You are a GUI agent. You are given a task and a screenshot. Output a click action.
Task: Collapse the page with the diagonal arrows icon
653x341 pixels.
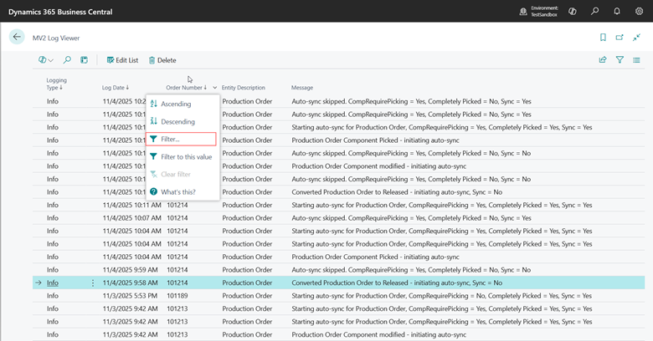(x=636, y=38)
